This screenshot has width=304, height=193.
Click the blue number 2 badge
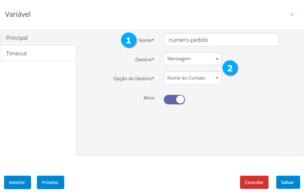tap(230, 68)
